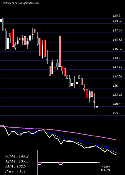Viewport: 125px width, 175px height.
Task: Click the BSE 544111 MunafaSutra.com header text
Action: (21, 3)
